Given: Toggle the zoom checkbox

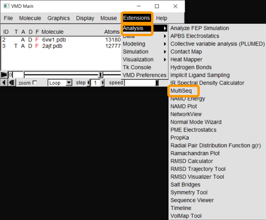Looking at the screenshot, I should (x=35, y=83).
